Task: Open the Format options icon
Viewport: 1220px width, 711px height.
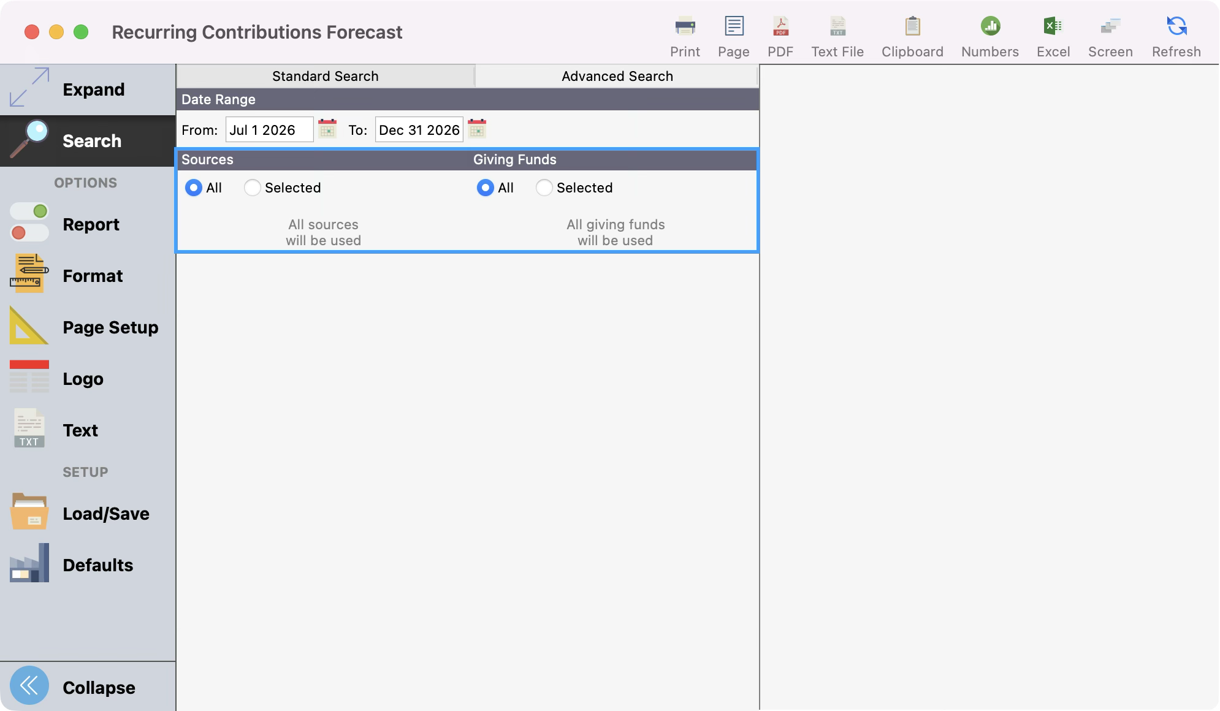Action: (29, 273)
